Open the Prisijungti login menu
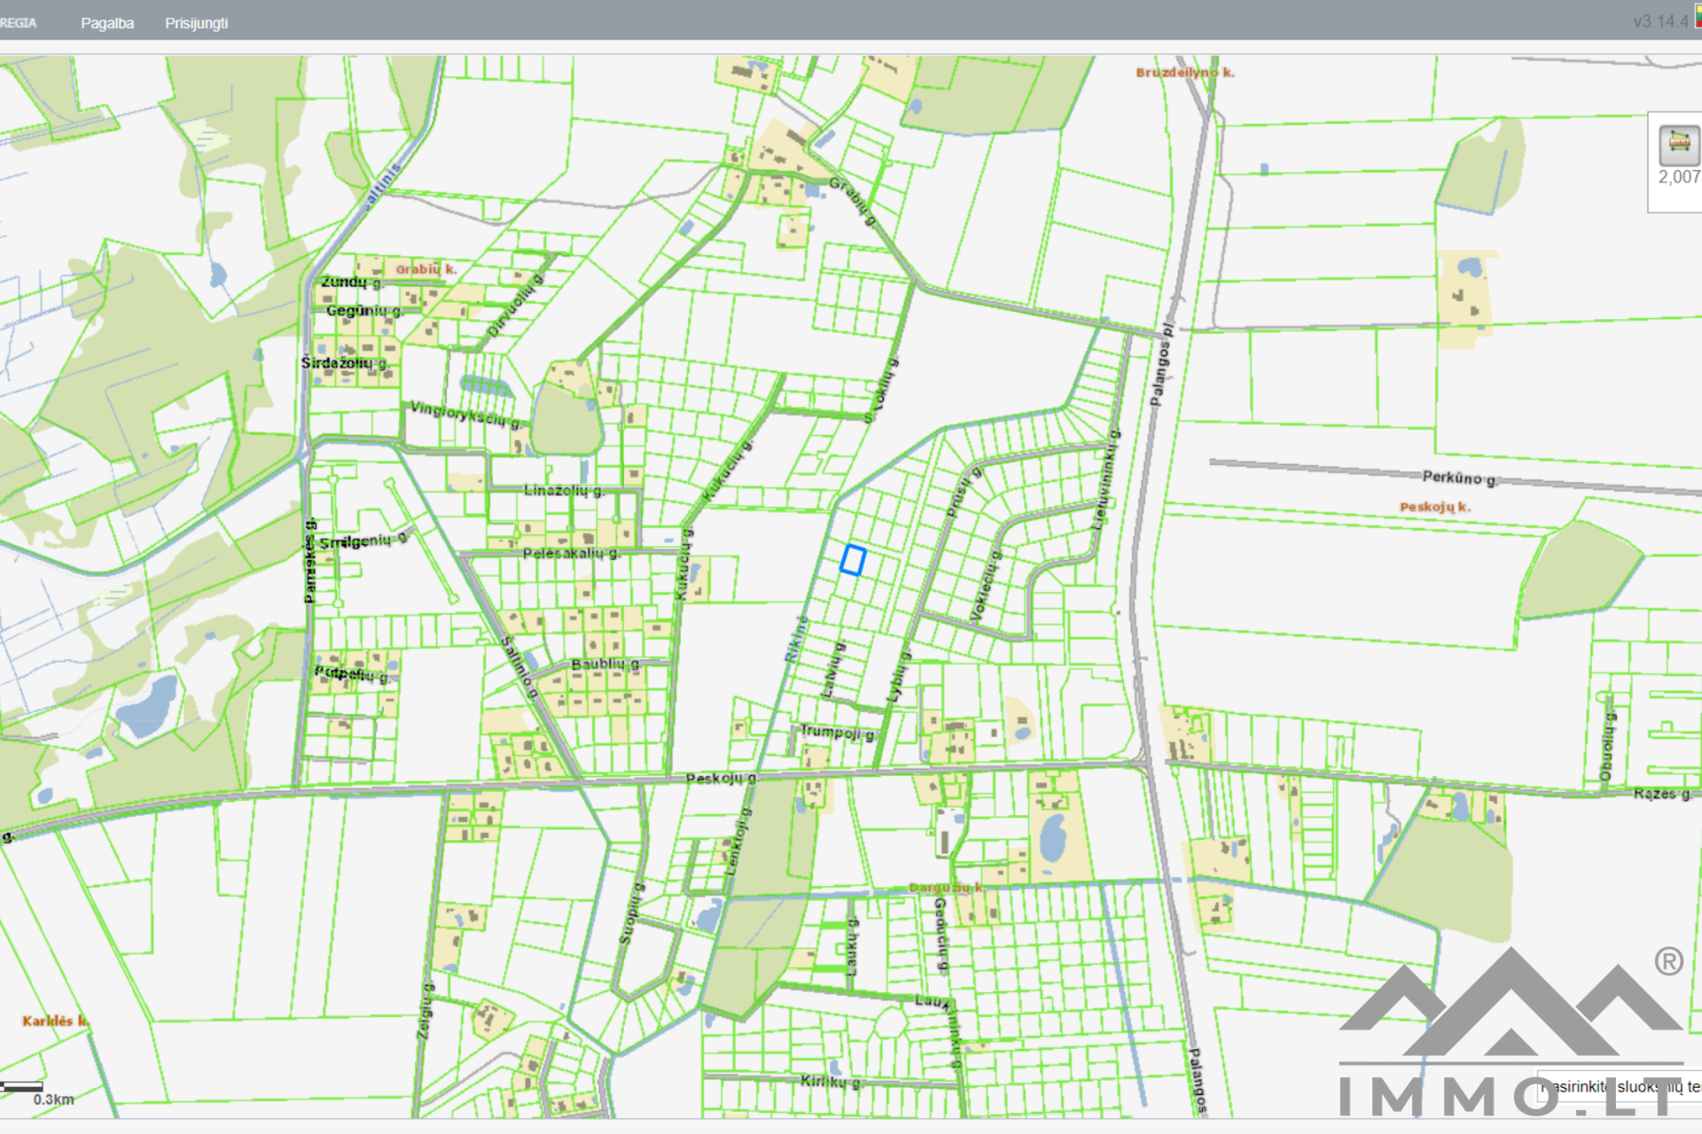The image size is (1702, 1134). pyautogui.click(x=196, y=23)
